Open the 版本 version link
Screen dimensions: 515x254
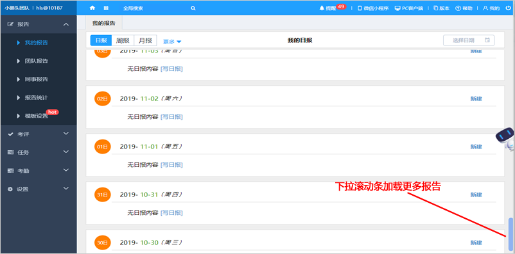click(x=441, y=8)
